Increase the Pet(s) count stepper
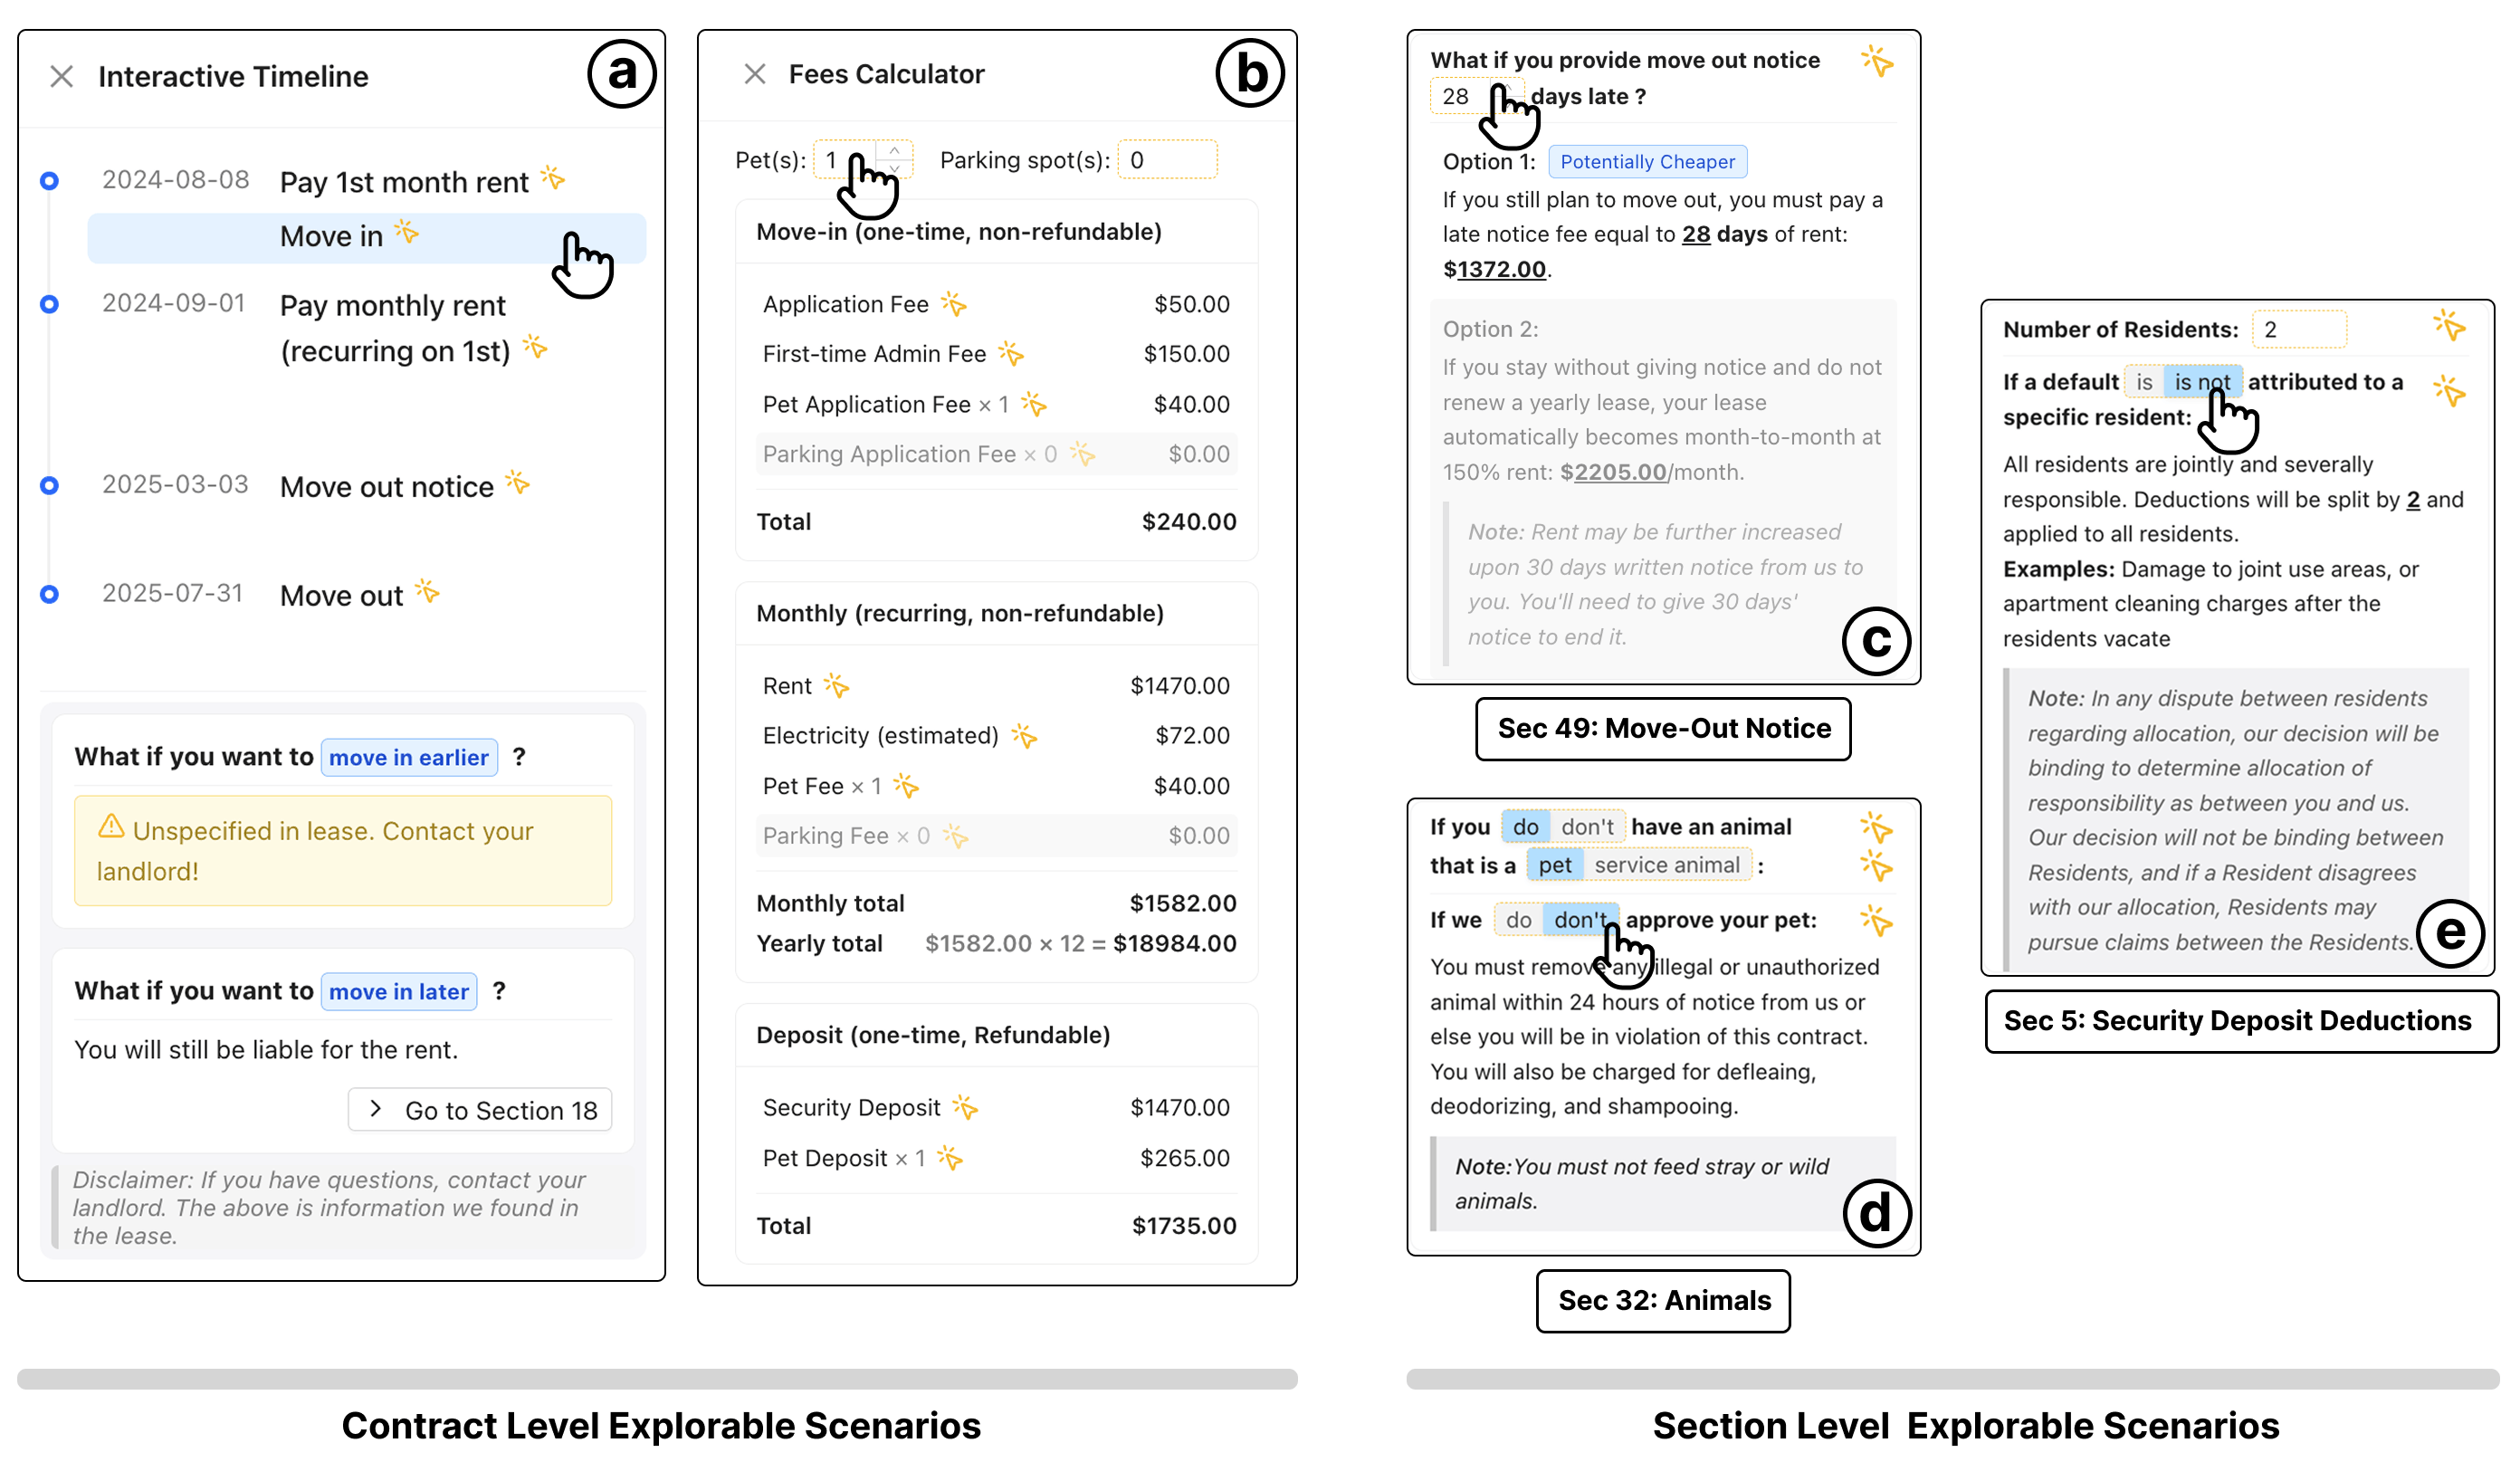The image size is (2520, 1462). tap(894, 151)
